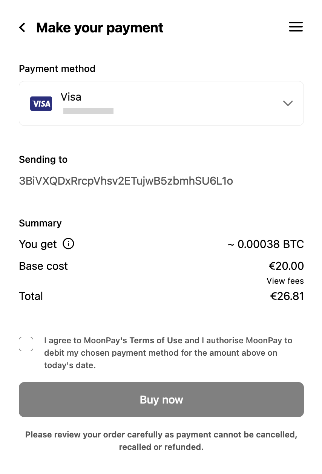Tick the checkbox beside the agreement text
Screen dimensions: 322x474
26,344
